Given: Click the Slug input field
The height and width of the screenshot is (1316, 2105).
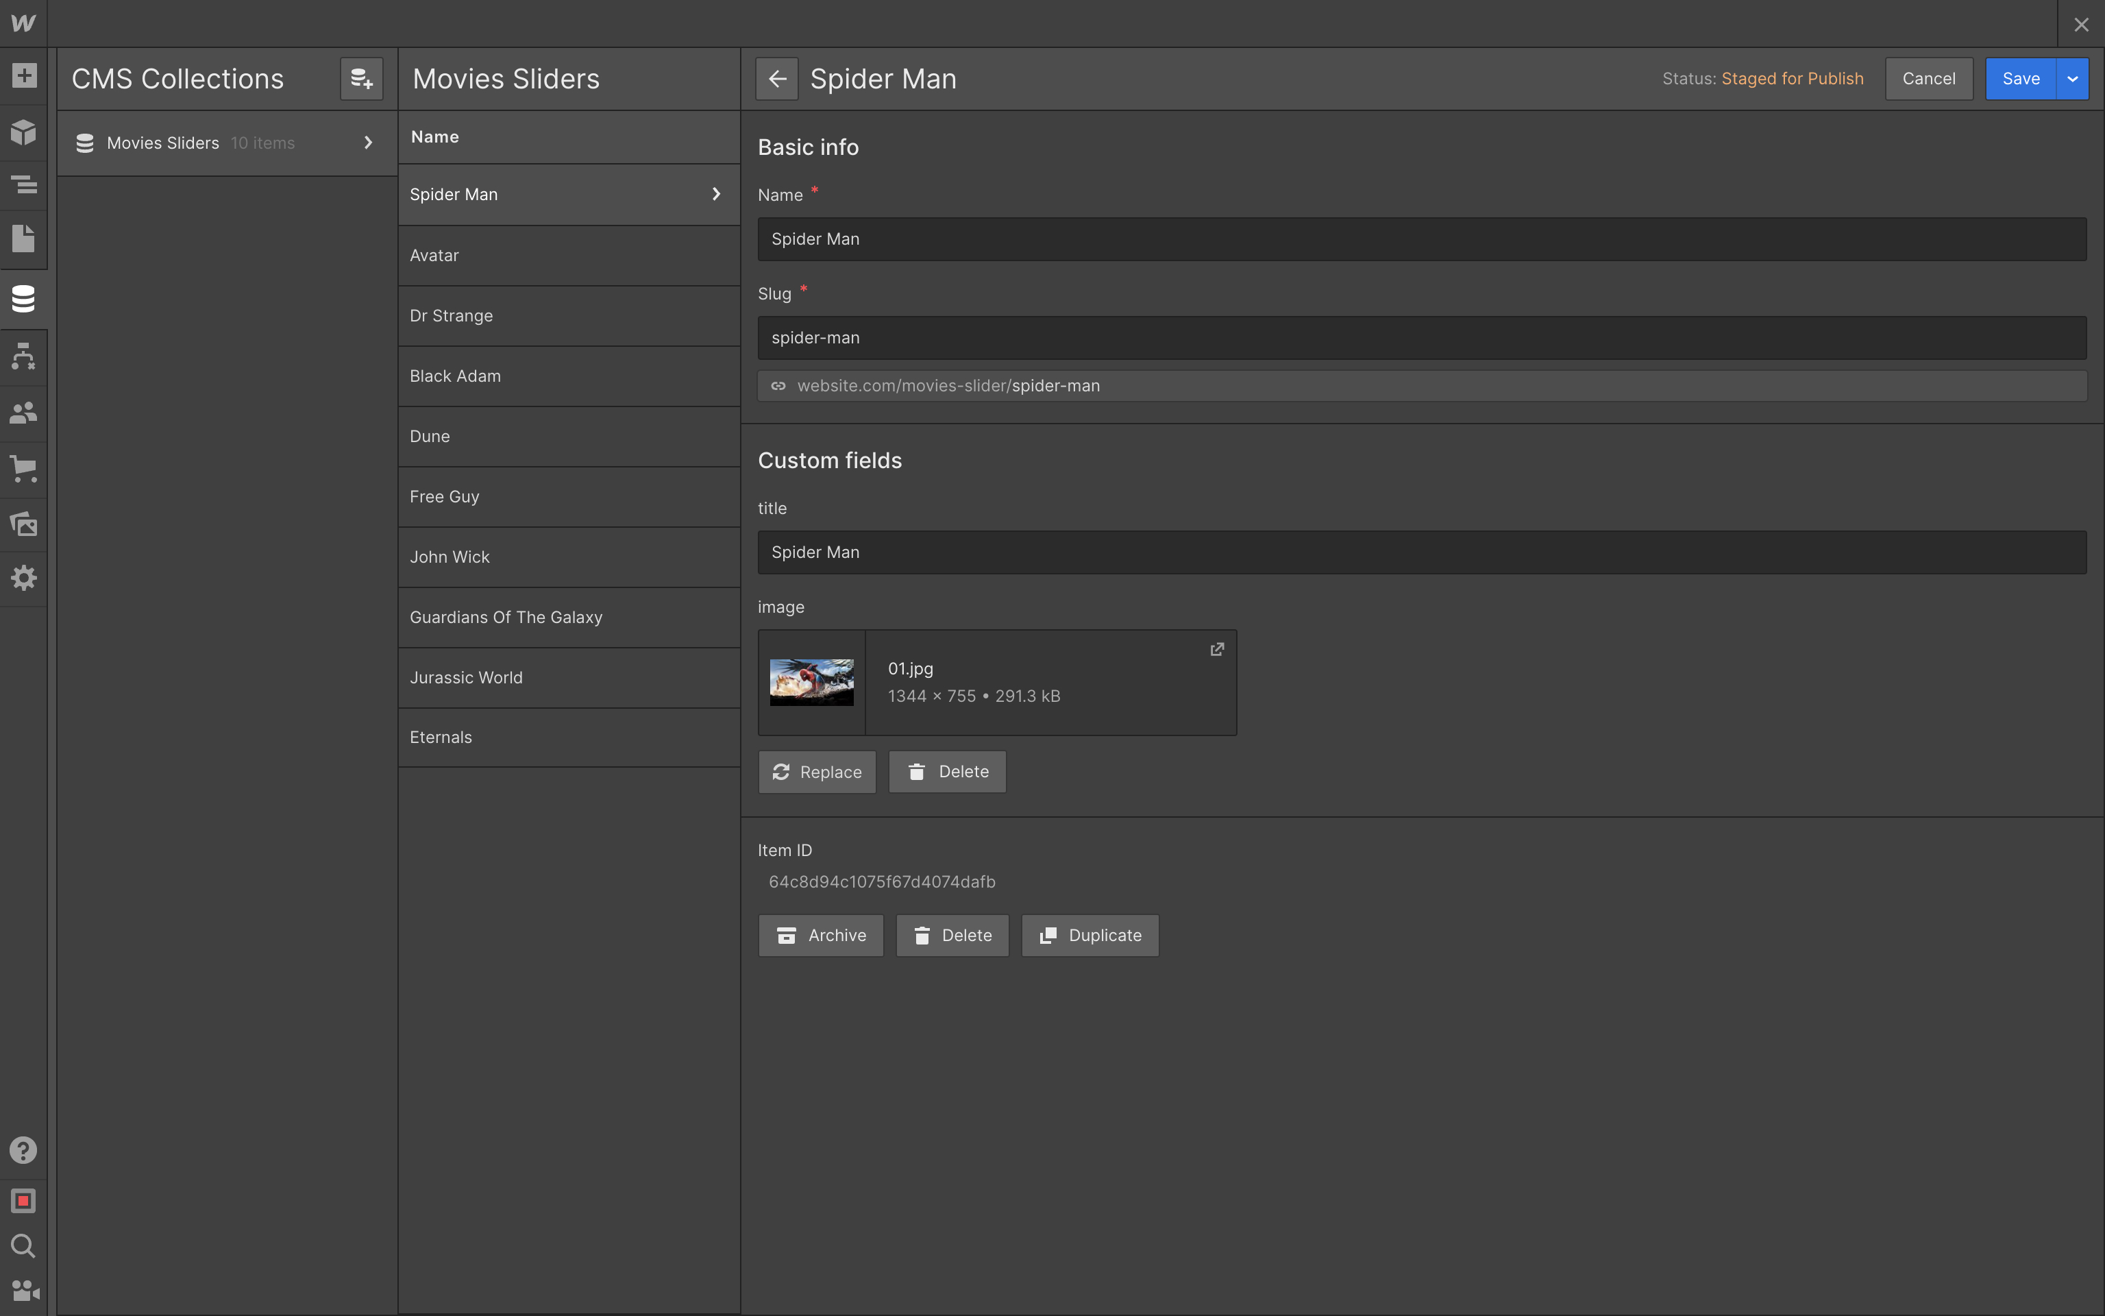Looking at the screenshot, I should [x=1420, y=338].
